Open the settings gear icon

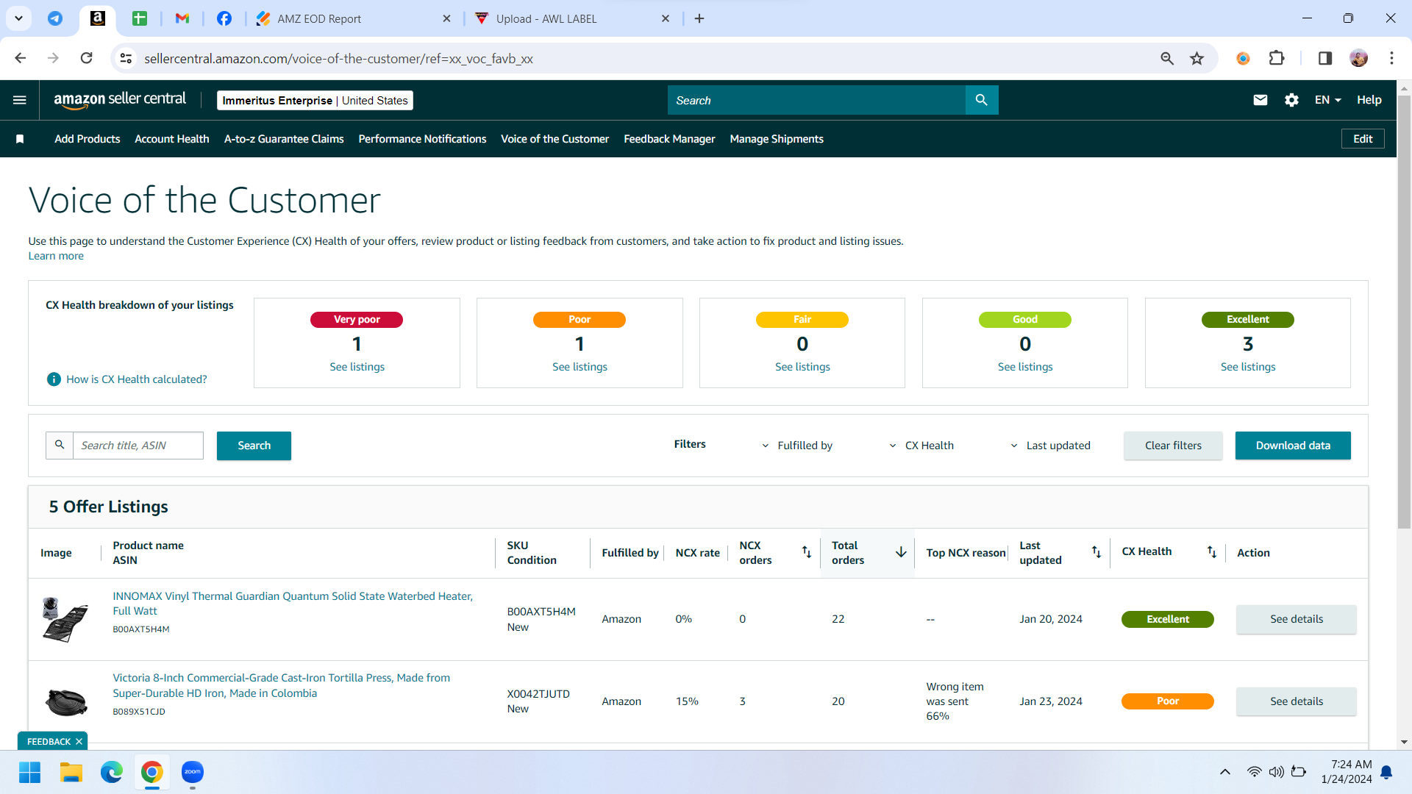[x=1291, y=100]
